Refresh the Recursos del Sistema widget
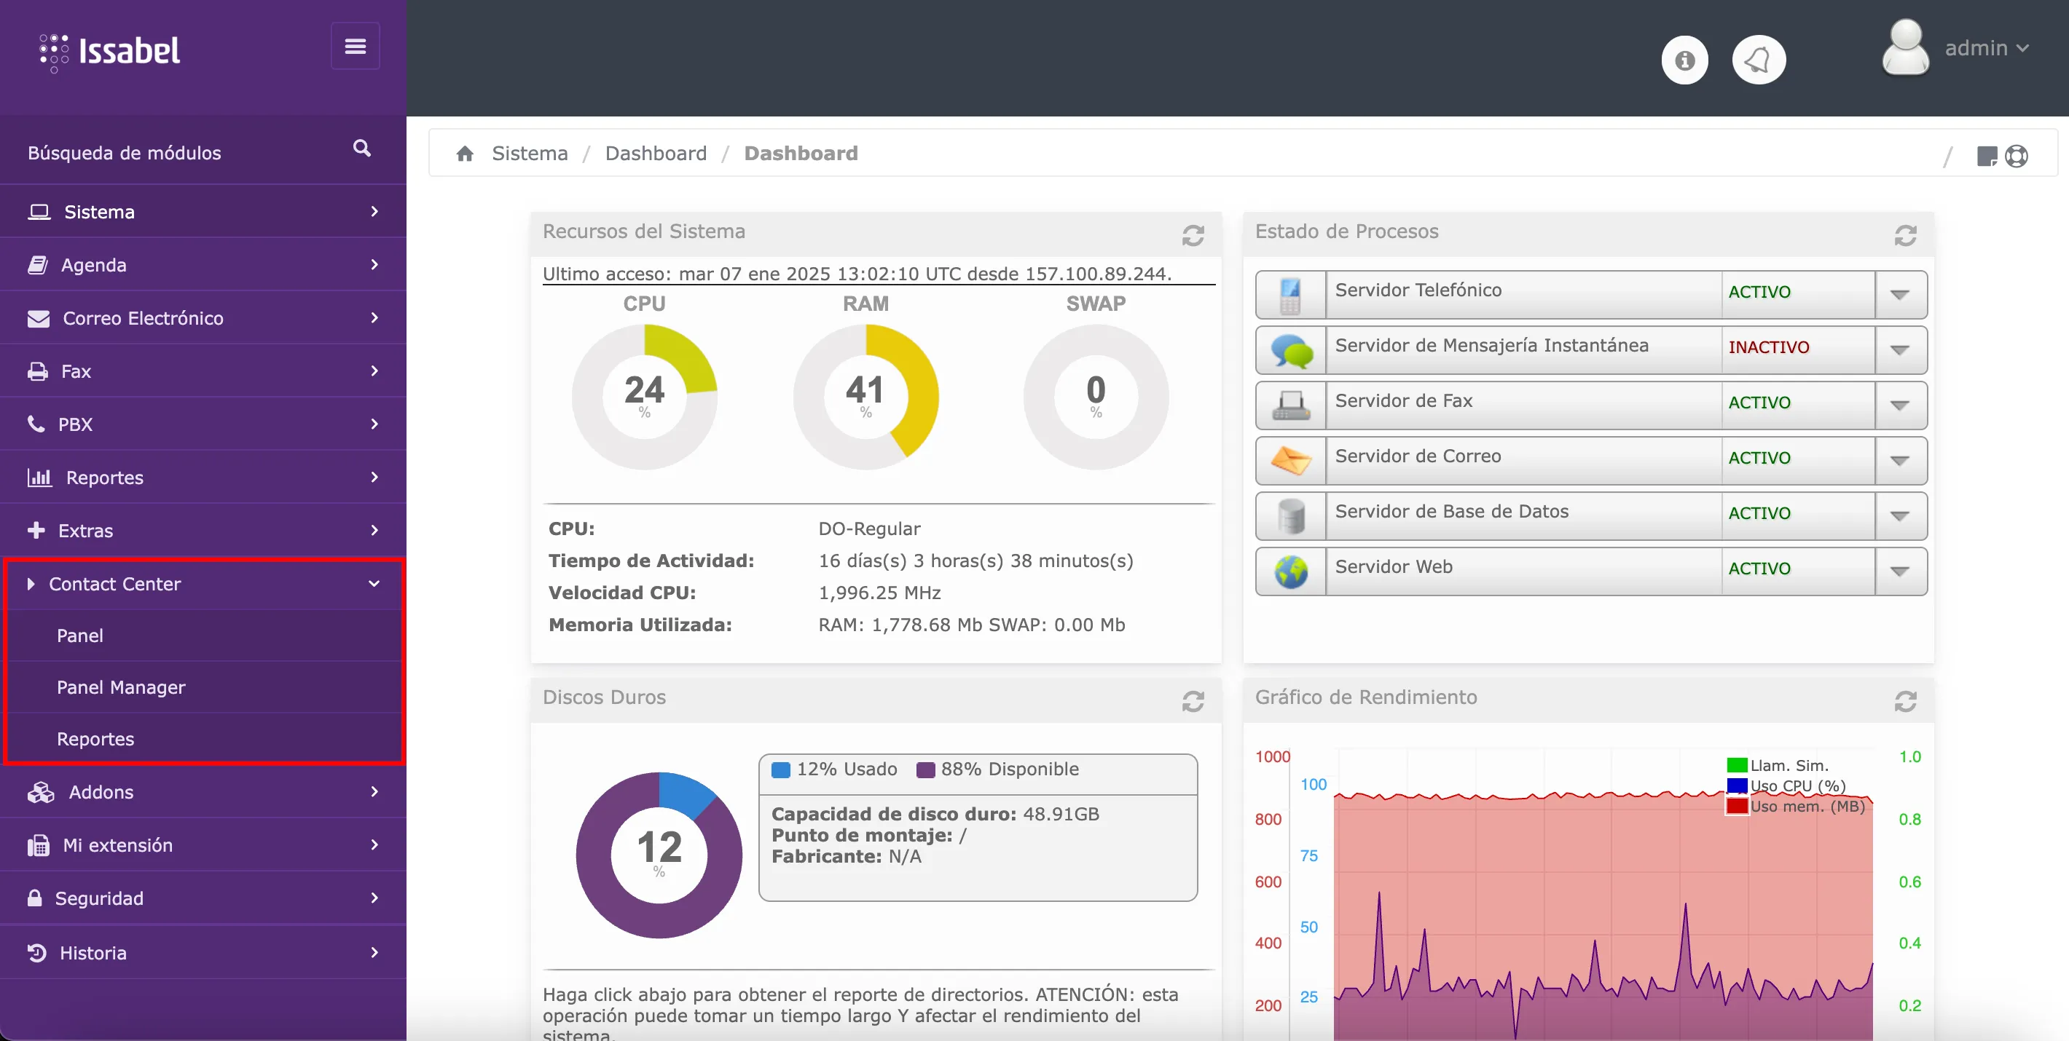The width and height of the screenshot is (2069, 1041). (x=1193, y=235)
